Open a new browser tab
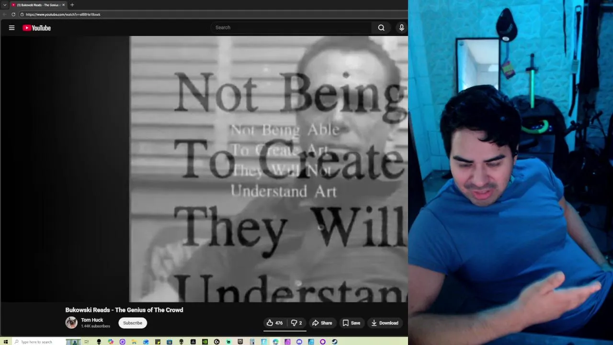 coord(72,5)
